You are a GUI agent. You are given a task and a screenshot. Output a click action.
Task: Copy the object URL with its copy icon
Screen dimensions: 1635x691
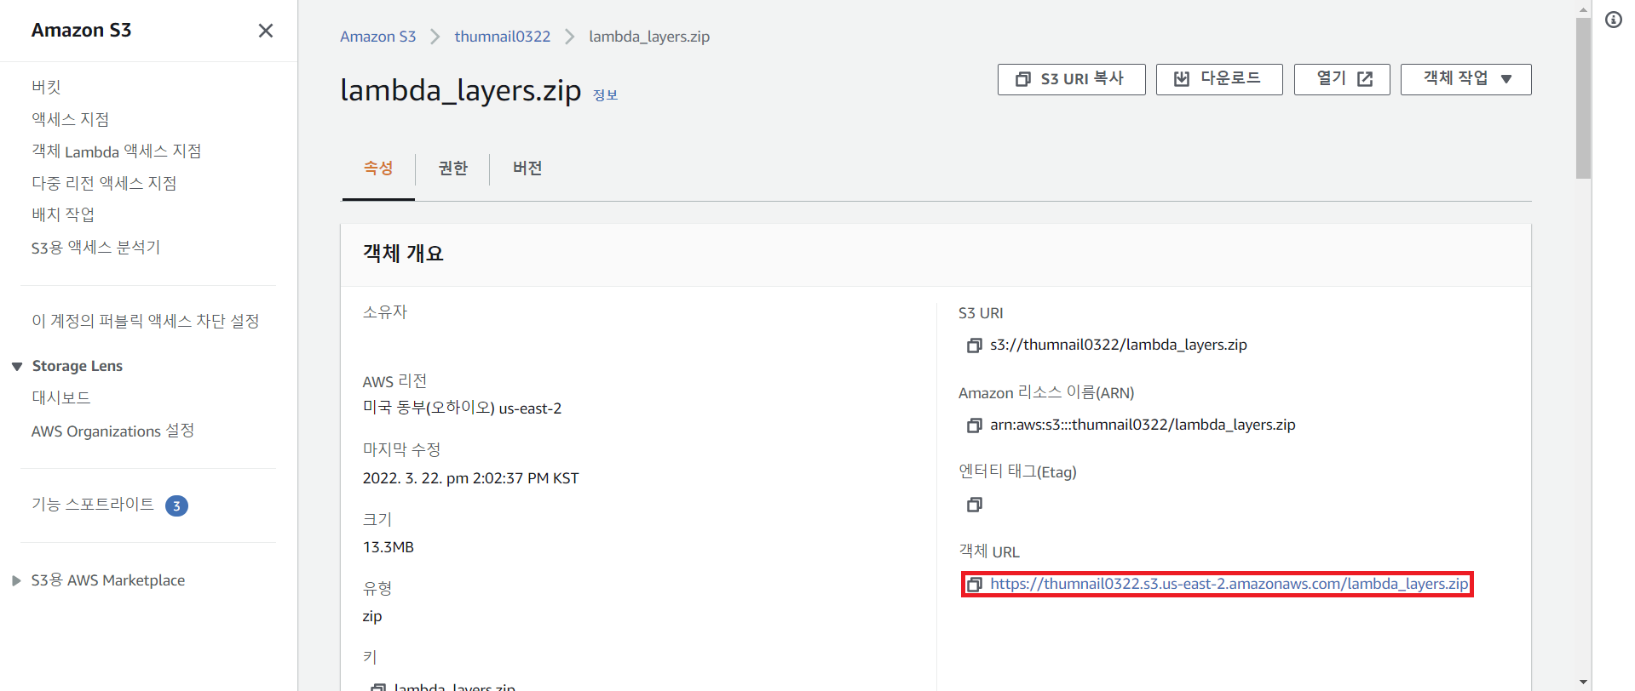(974, 585)
